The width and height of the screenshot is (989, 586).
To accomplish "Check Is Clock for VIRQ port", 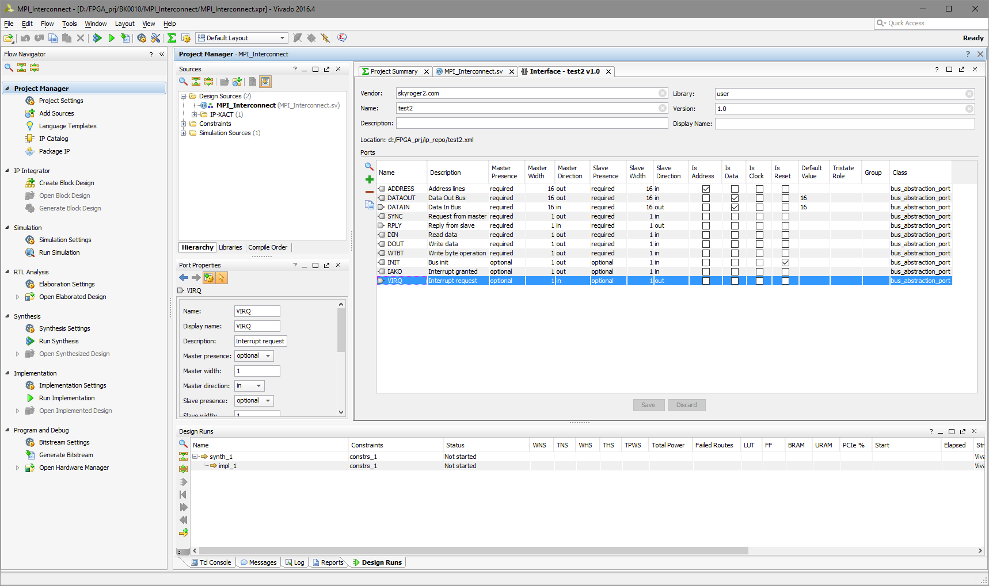I will 759,281.
